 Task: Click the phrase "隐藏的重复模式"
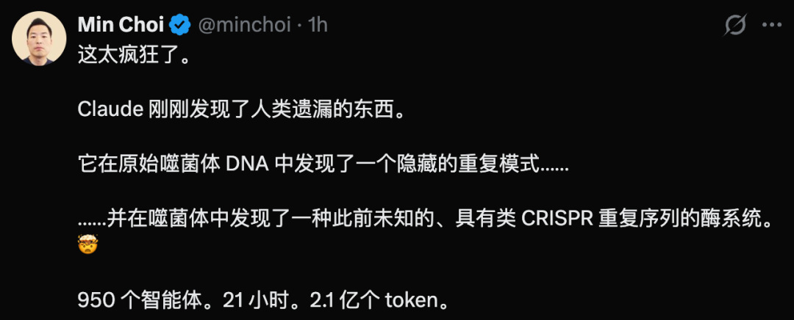coord(457,165)
